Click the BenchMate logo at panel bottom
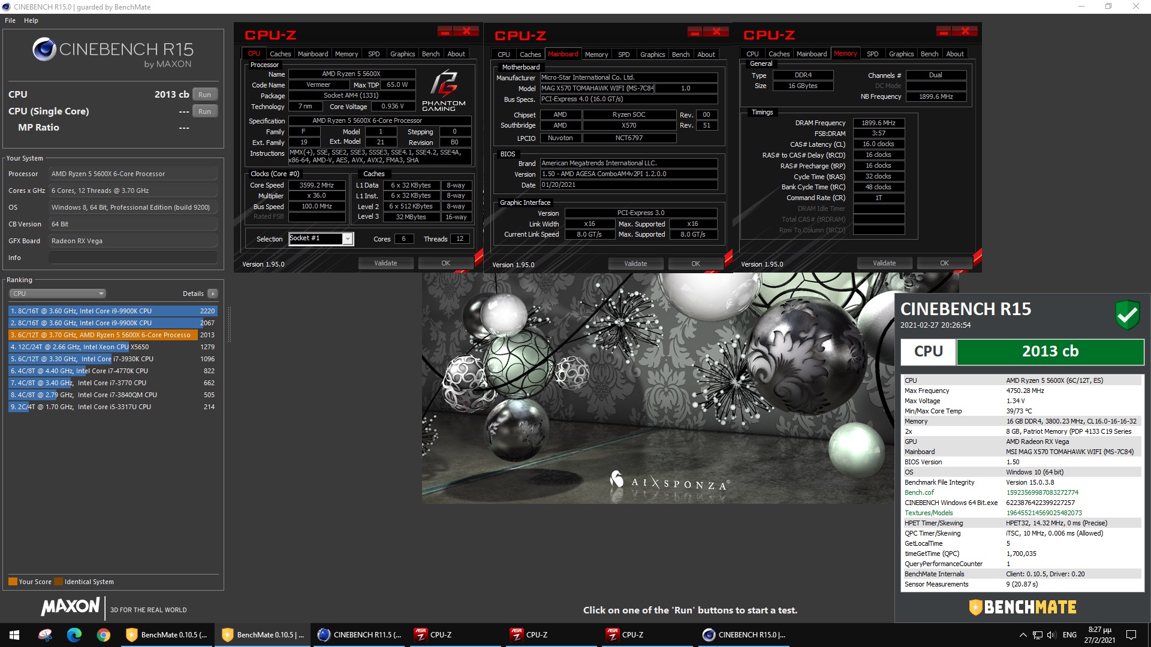Image resolution: width=1151 pixels, height=647 pixels. coord(1023,607)
